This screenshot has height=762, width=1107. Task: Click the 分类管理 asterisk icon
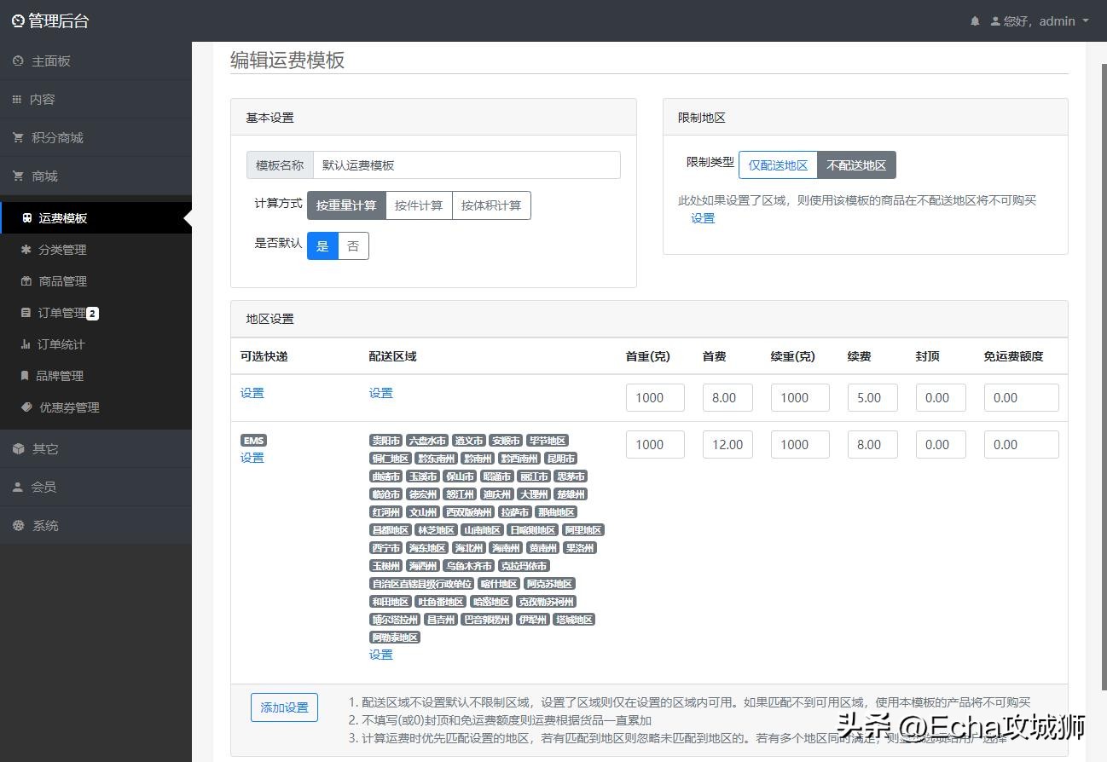[25, 249]
